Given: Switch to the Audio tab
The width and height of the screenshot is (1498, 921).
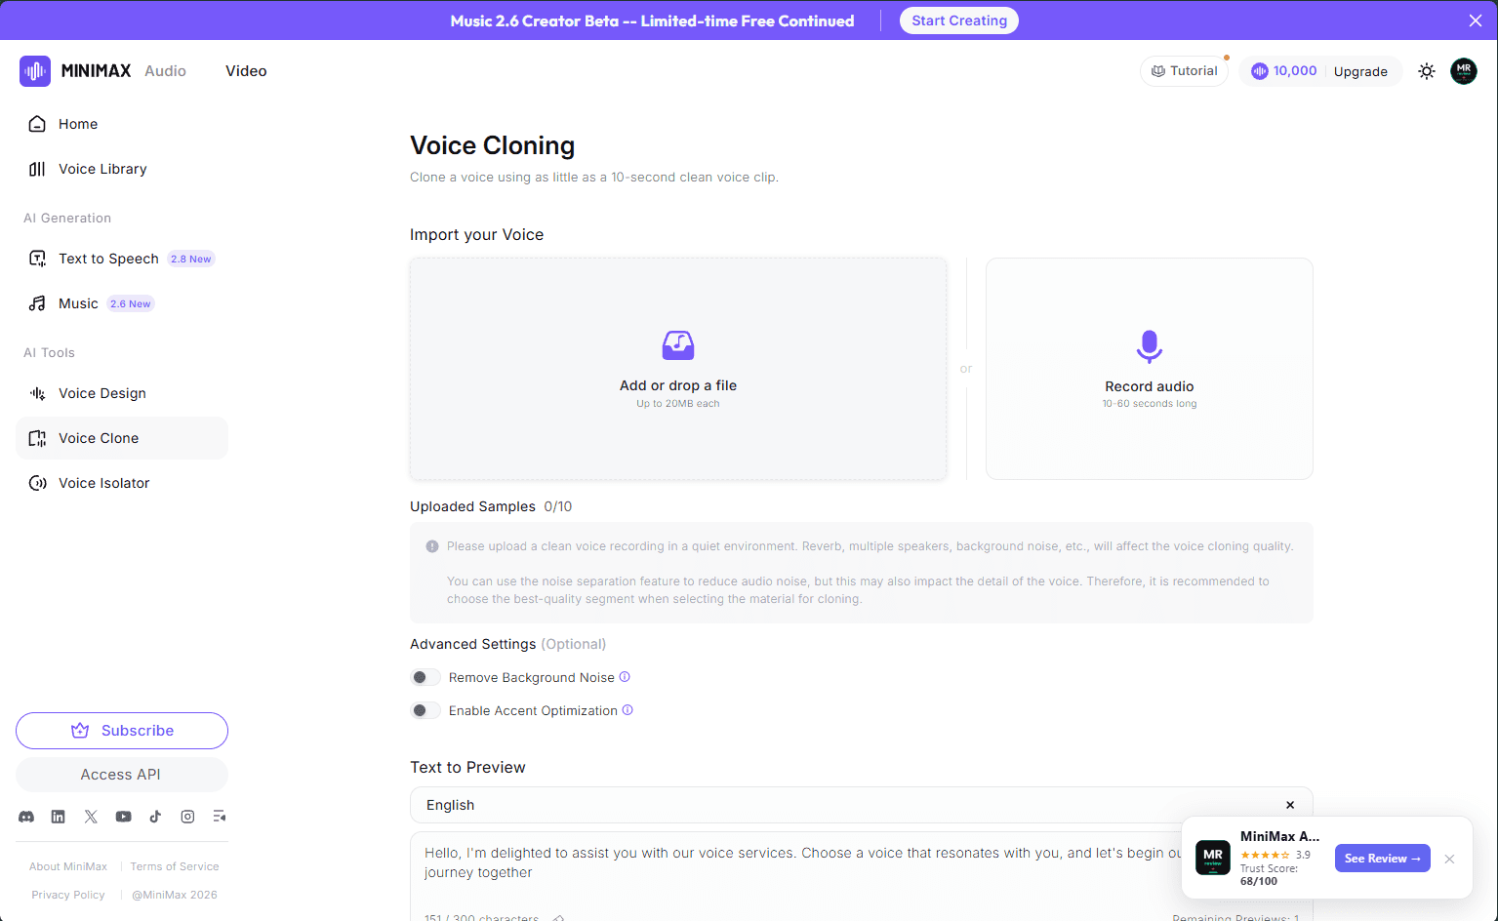Looking at the screenshot, I should coord(165,71).
